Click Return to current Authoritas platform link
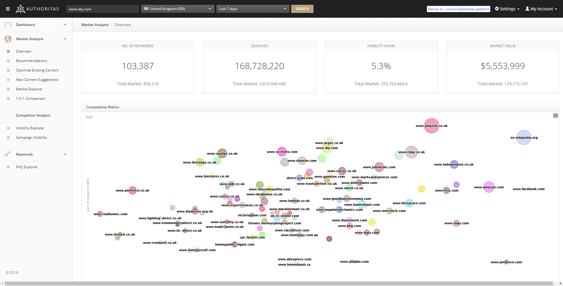The height and width of the screenshot is (286, 563). tap(458, 9)
